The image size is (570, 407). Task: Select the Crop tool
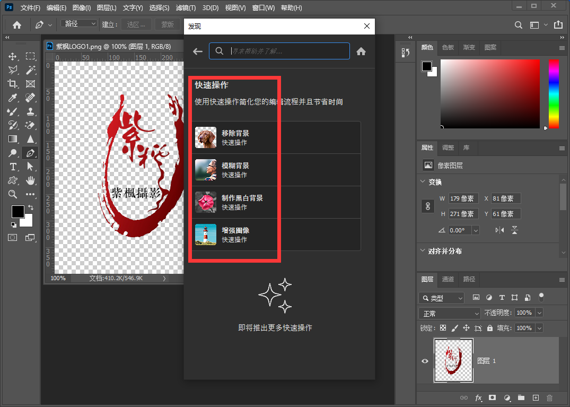coord(13,84)
